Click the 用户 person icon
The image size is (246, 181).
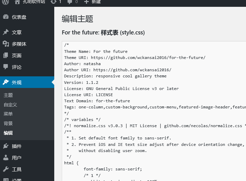(x=6, y=158)
